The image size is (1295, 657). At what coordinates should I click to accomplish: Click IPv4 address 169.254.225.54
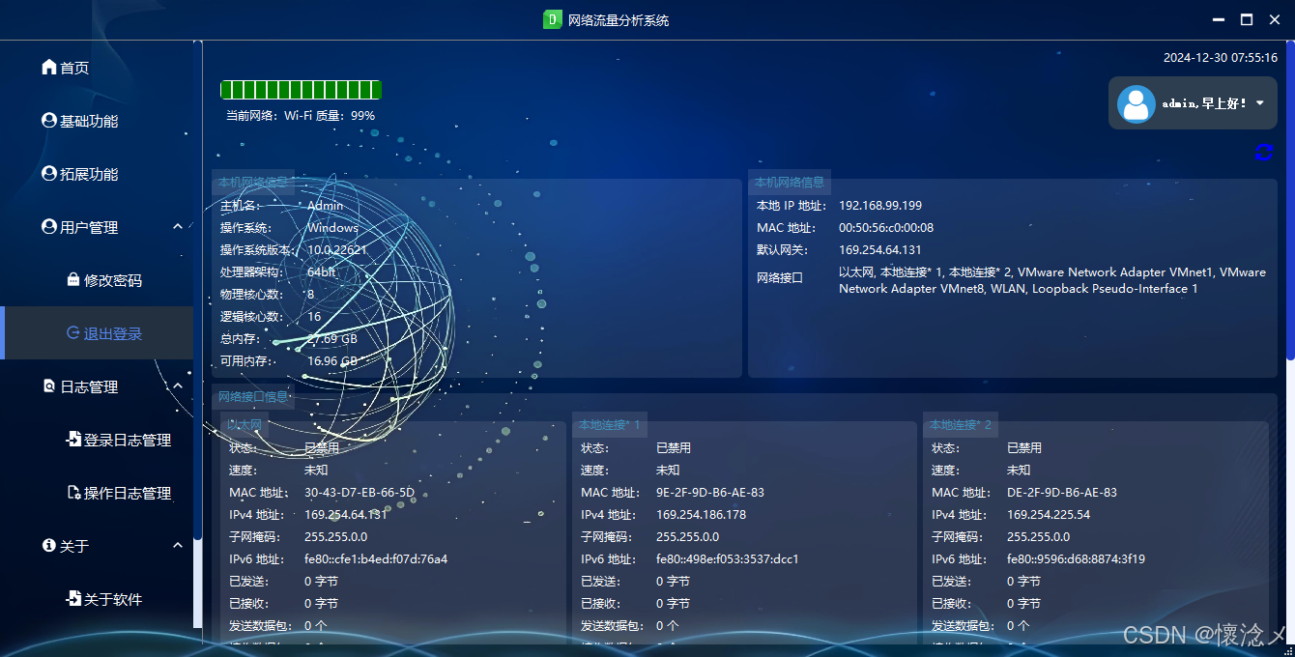1049,514
